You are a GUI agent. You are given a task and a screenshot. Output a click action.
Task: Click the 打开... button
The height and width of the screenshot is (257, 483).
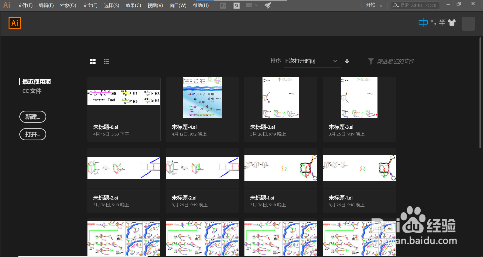point(33,134)
